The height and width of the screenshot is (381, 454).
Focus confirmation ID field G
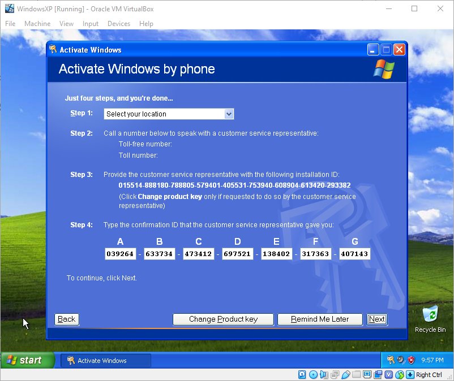tap(355, 254)
